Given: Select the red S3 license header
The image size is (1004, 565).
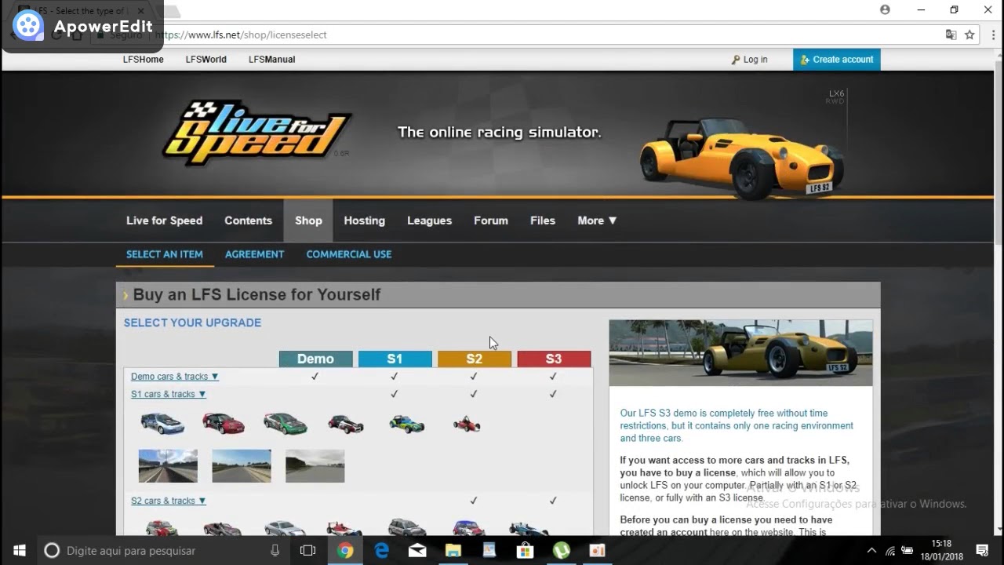Looking at the screenshot, I should [x=554, y=359].
